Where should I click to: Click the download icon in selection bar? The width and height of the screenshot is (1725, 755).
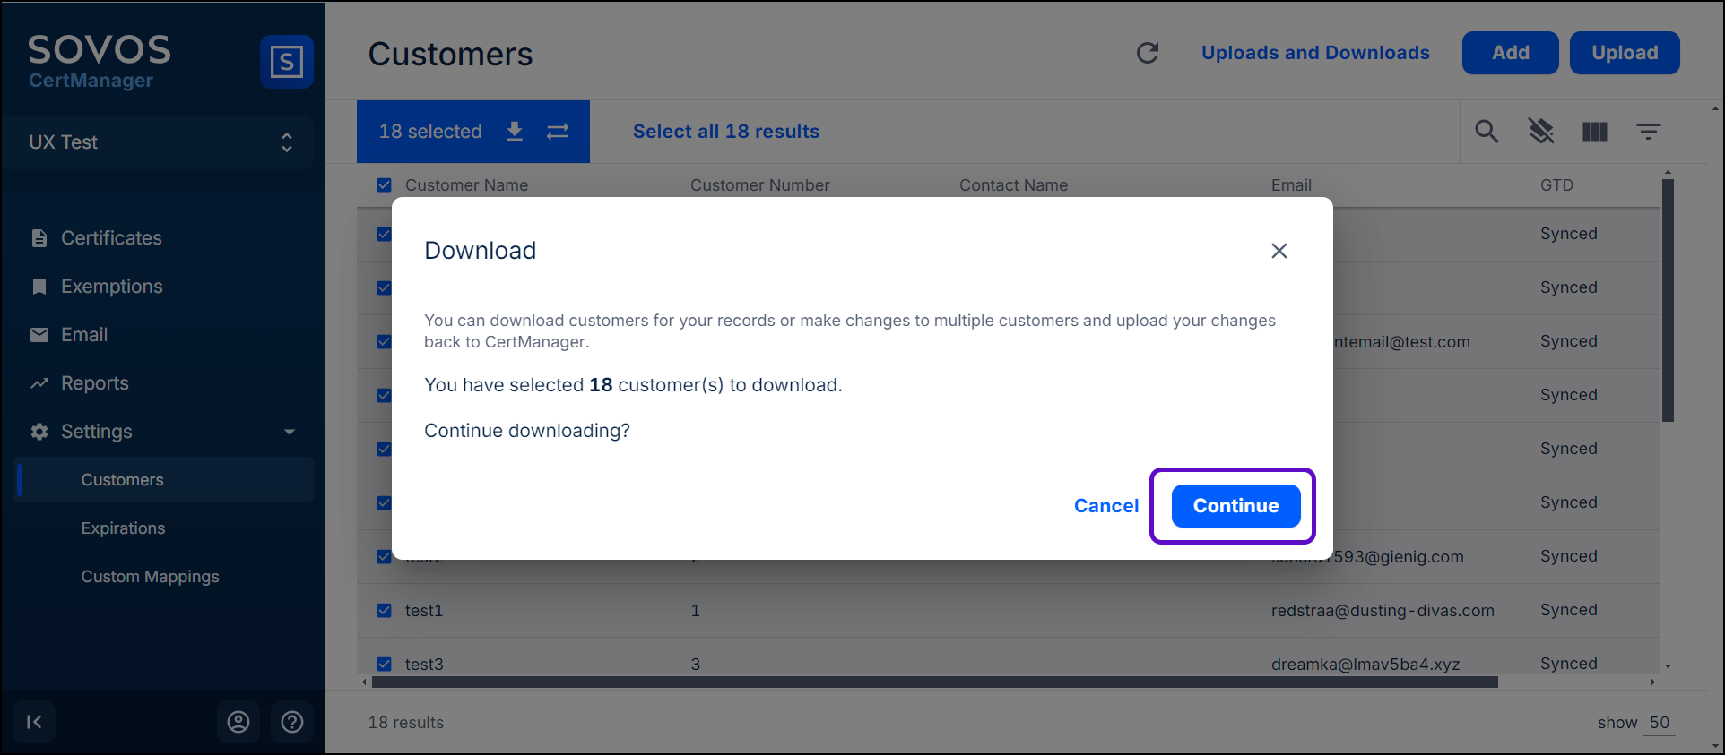[x=515, y=132]
